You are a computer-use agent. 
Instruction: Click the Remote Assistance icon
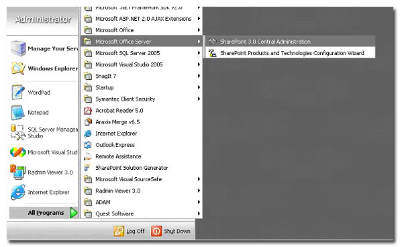point(88,156)
